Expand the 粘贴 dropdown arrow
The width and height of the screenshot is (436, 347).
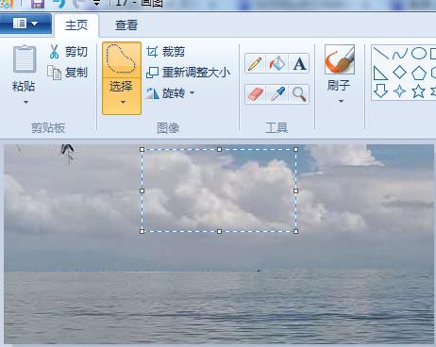tap(25, 102)
